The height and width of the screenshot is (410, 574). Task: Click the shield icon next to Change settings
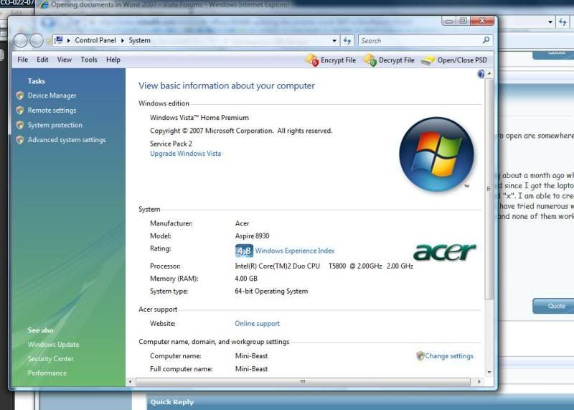(420, 355)
